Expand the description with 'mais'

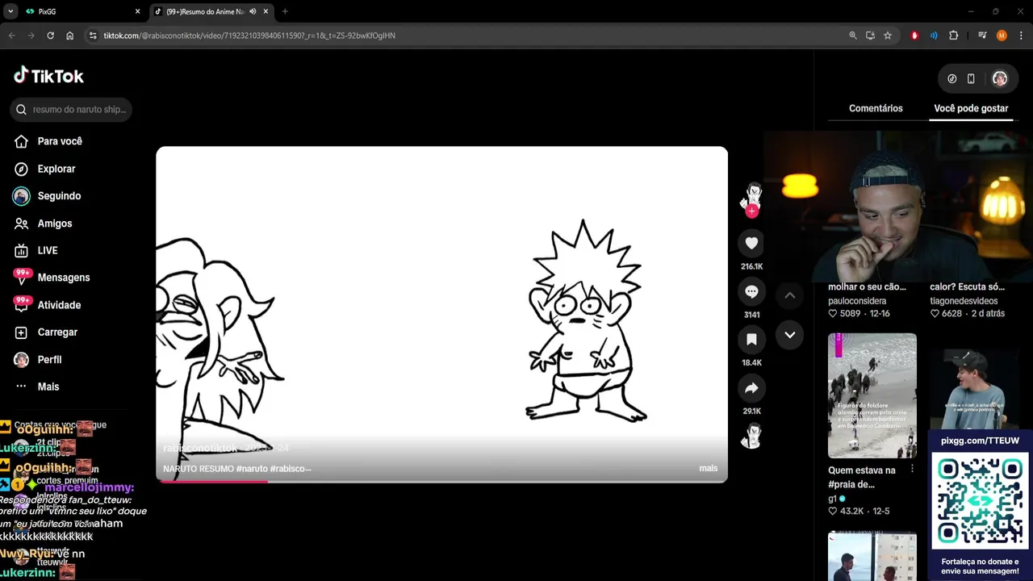click(x=709, y=468)
